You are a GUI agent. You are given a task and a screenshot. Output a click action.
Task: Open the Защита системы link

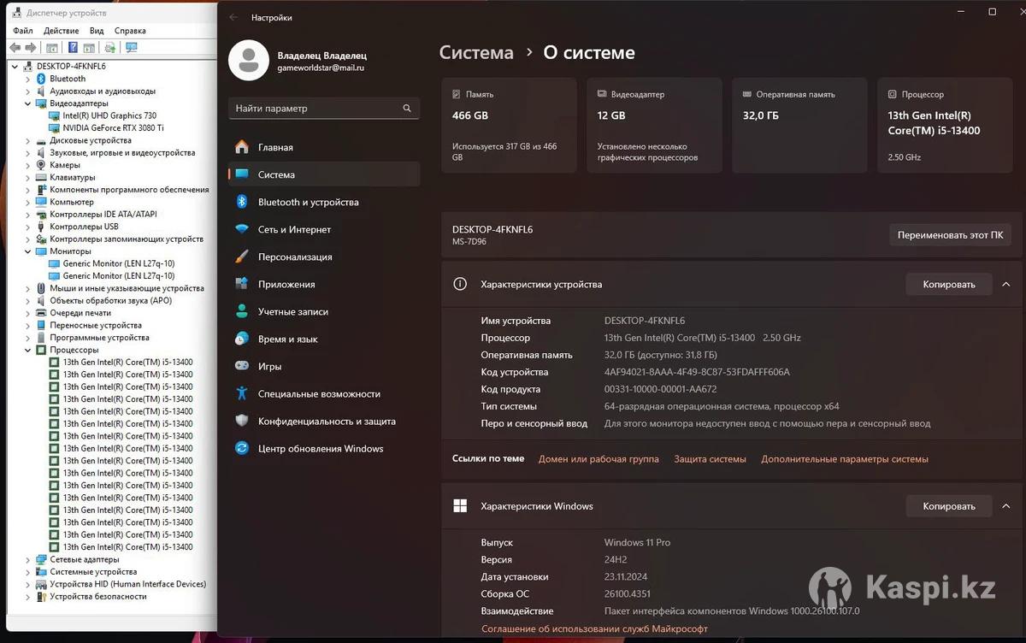tap(710, 459)
